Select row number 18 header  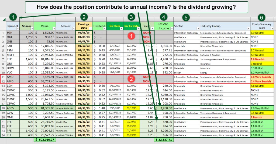3,108
